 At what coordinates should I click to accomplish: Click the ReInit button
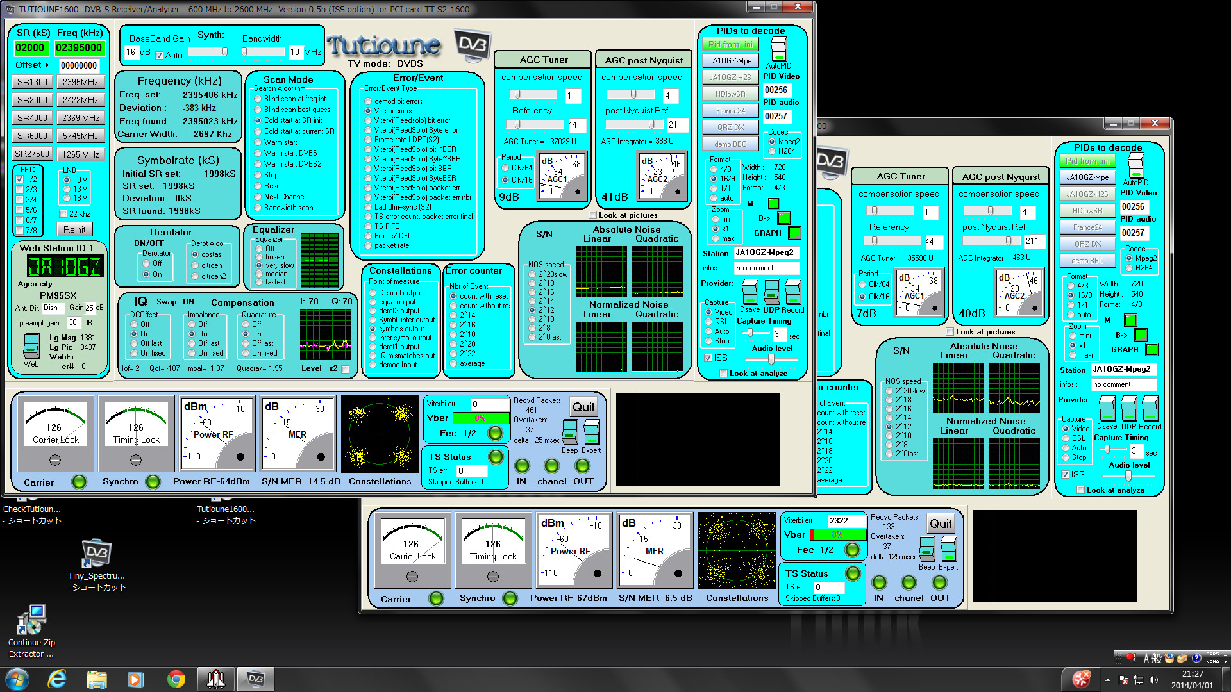pyautogui.click(x=74, y=229)
